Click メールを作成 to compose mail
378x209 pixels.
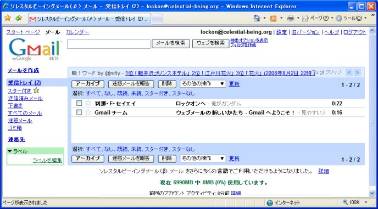(x=23, y=71)
